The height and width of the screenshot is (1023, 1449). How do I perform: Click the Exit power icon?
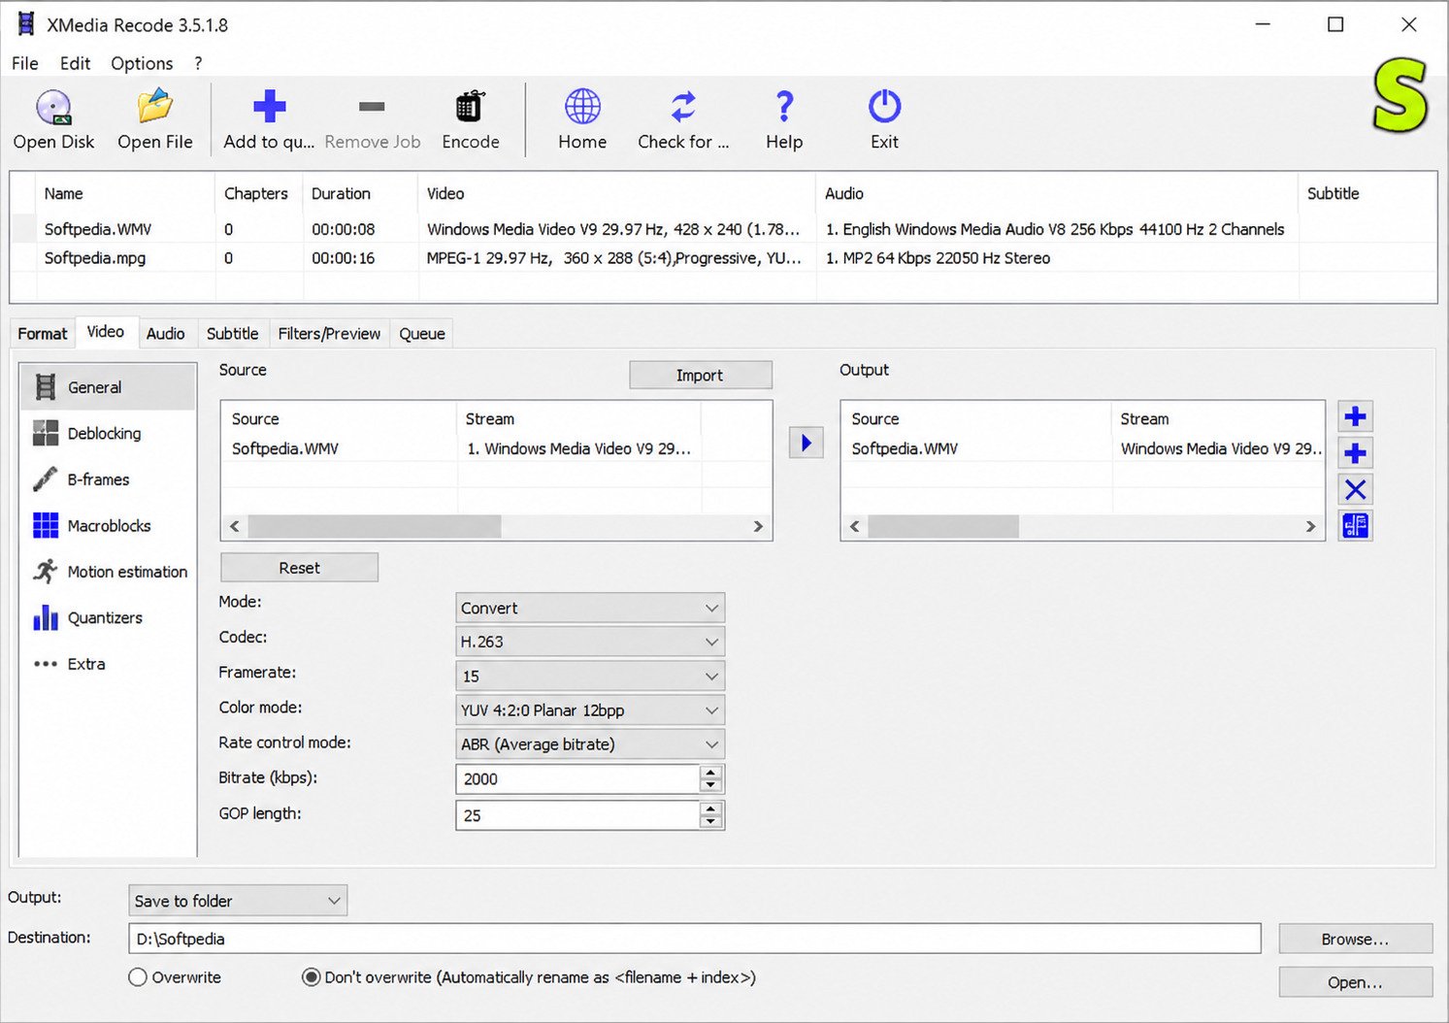(884, 107)
